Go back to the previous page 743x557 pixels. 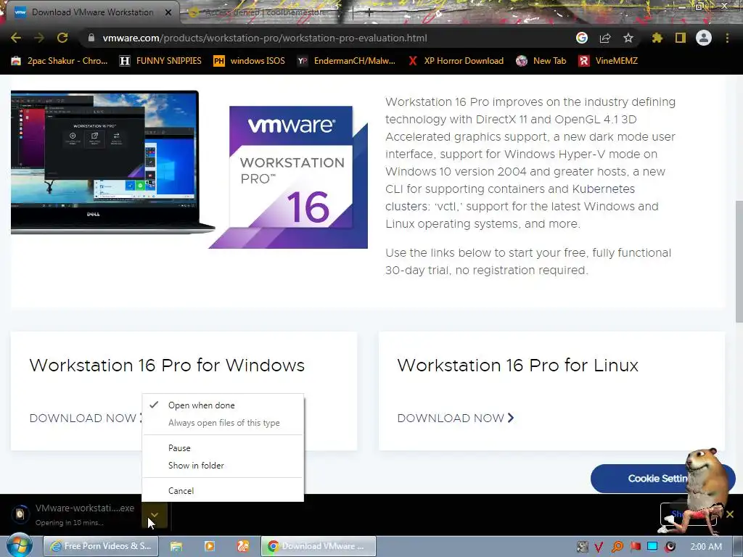[16, 38]
